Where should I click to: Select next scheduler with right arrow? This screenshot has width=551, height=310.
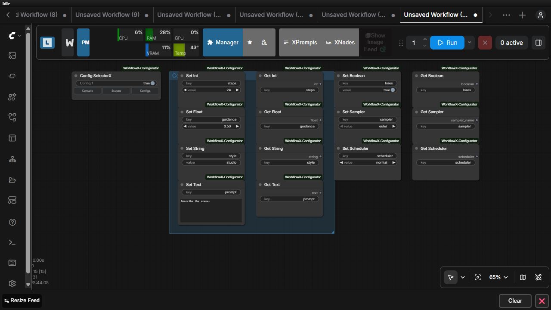point(393,163)
